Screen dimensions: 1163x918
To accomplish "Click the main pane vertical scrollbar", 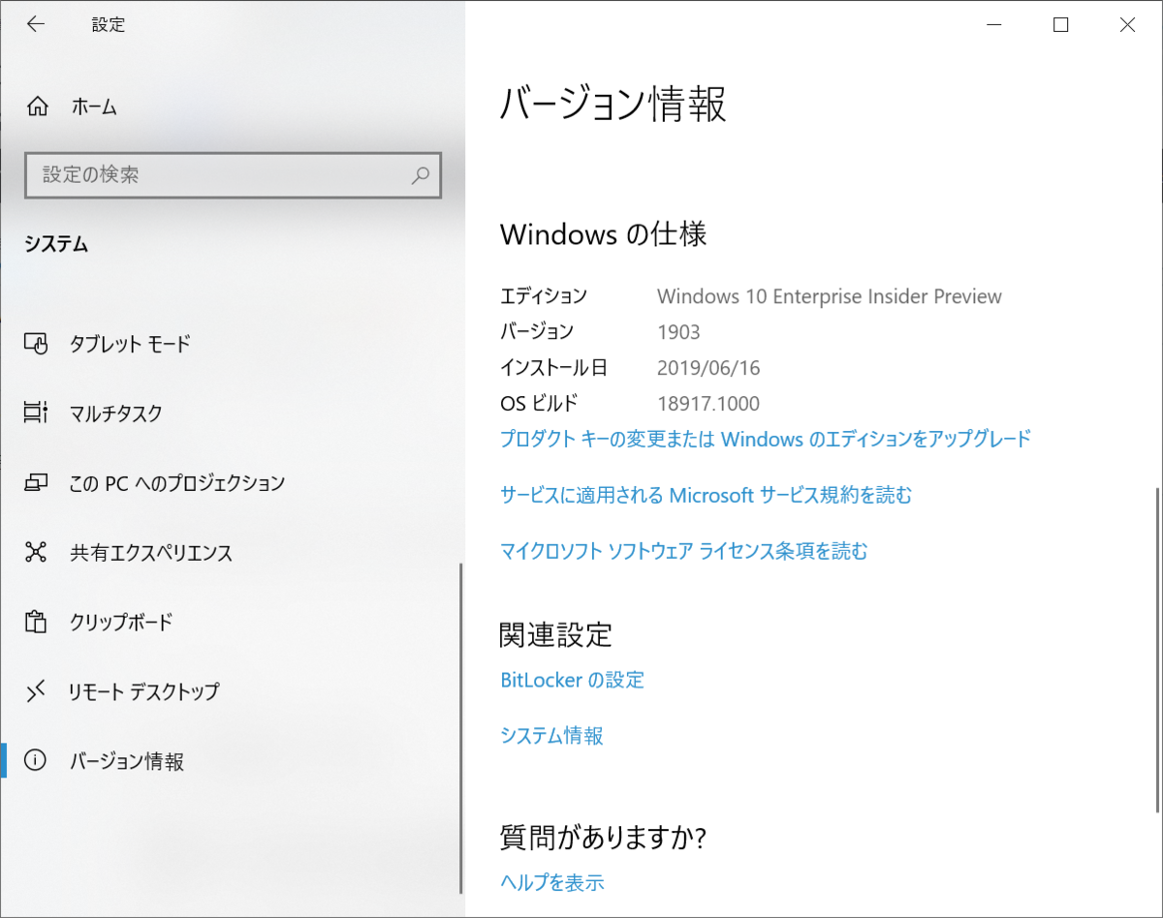I will point(1158,649).
